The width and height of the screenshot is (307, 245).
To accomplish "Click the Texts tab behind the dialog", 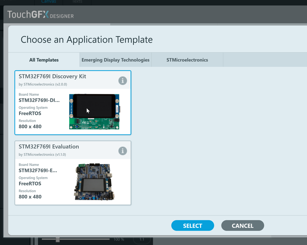I will [x=77, y=2].
